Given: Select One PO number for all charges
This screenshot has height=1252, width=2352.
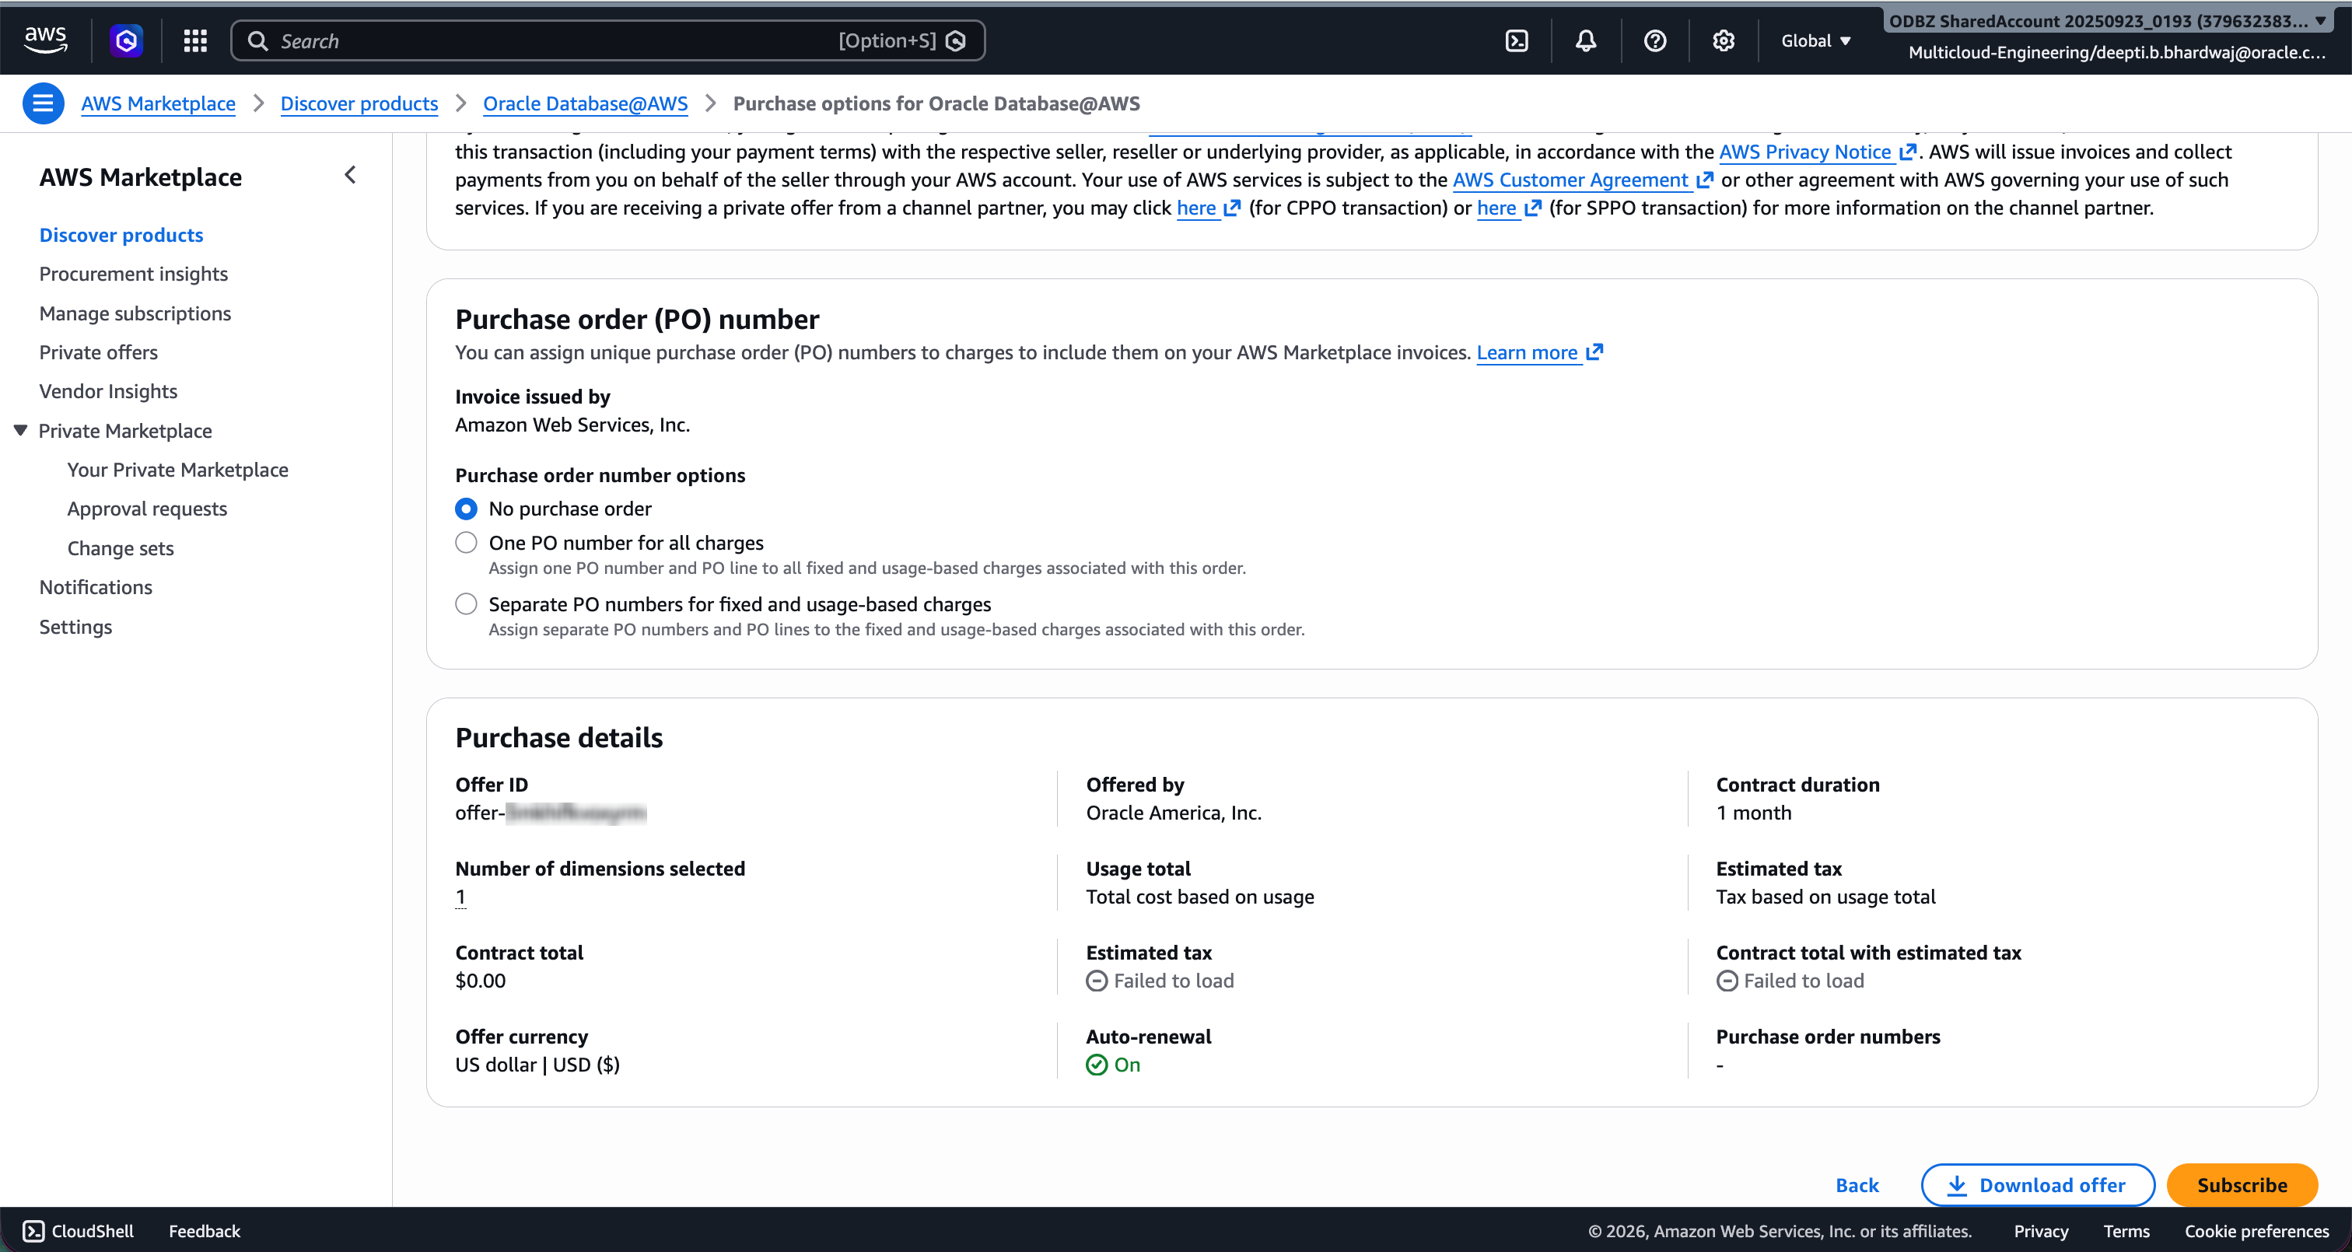Looking at the screenshot, I should tap(466, 543).
